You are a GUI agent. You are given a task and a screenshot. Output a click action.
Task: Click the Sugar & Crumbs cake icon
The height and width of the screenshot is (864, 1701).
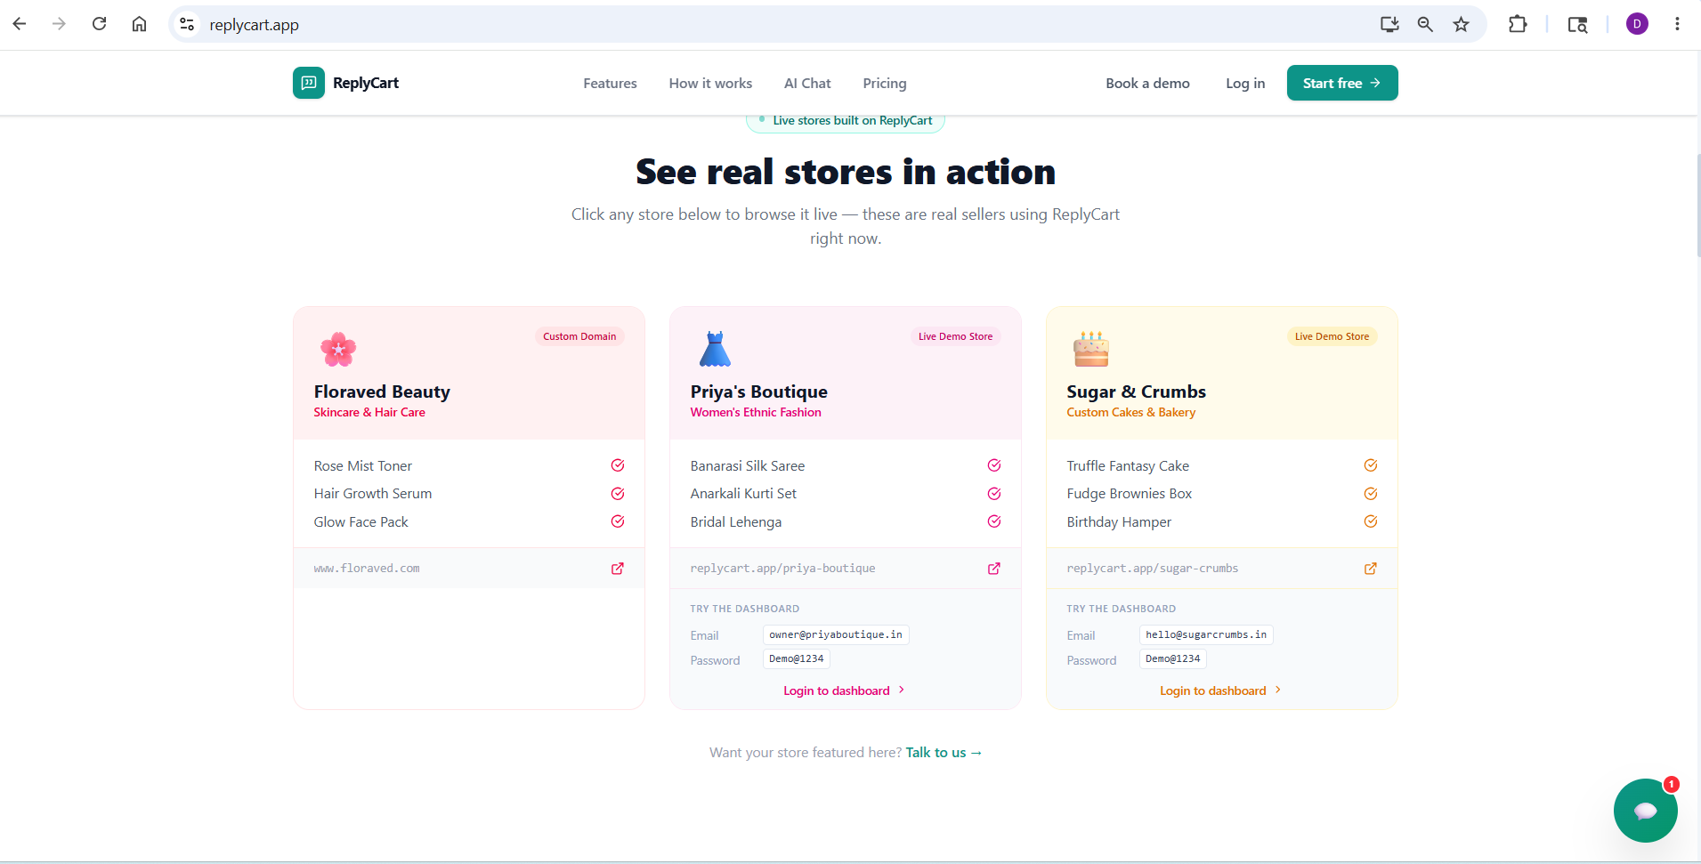pos(1091,350)
